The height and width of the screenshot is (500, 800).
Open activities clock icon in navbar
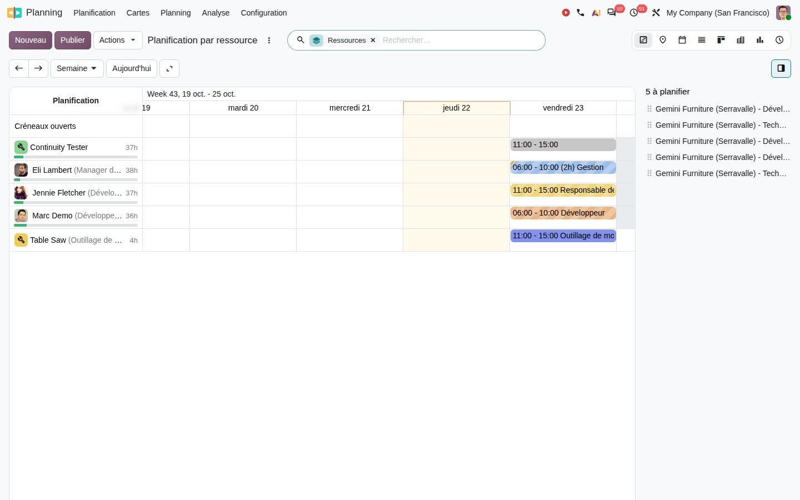pyautogui.click(x=634, y=13)
